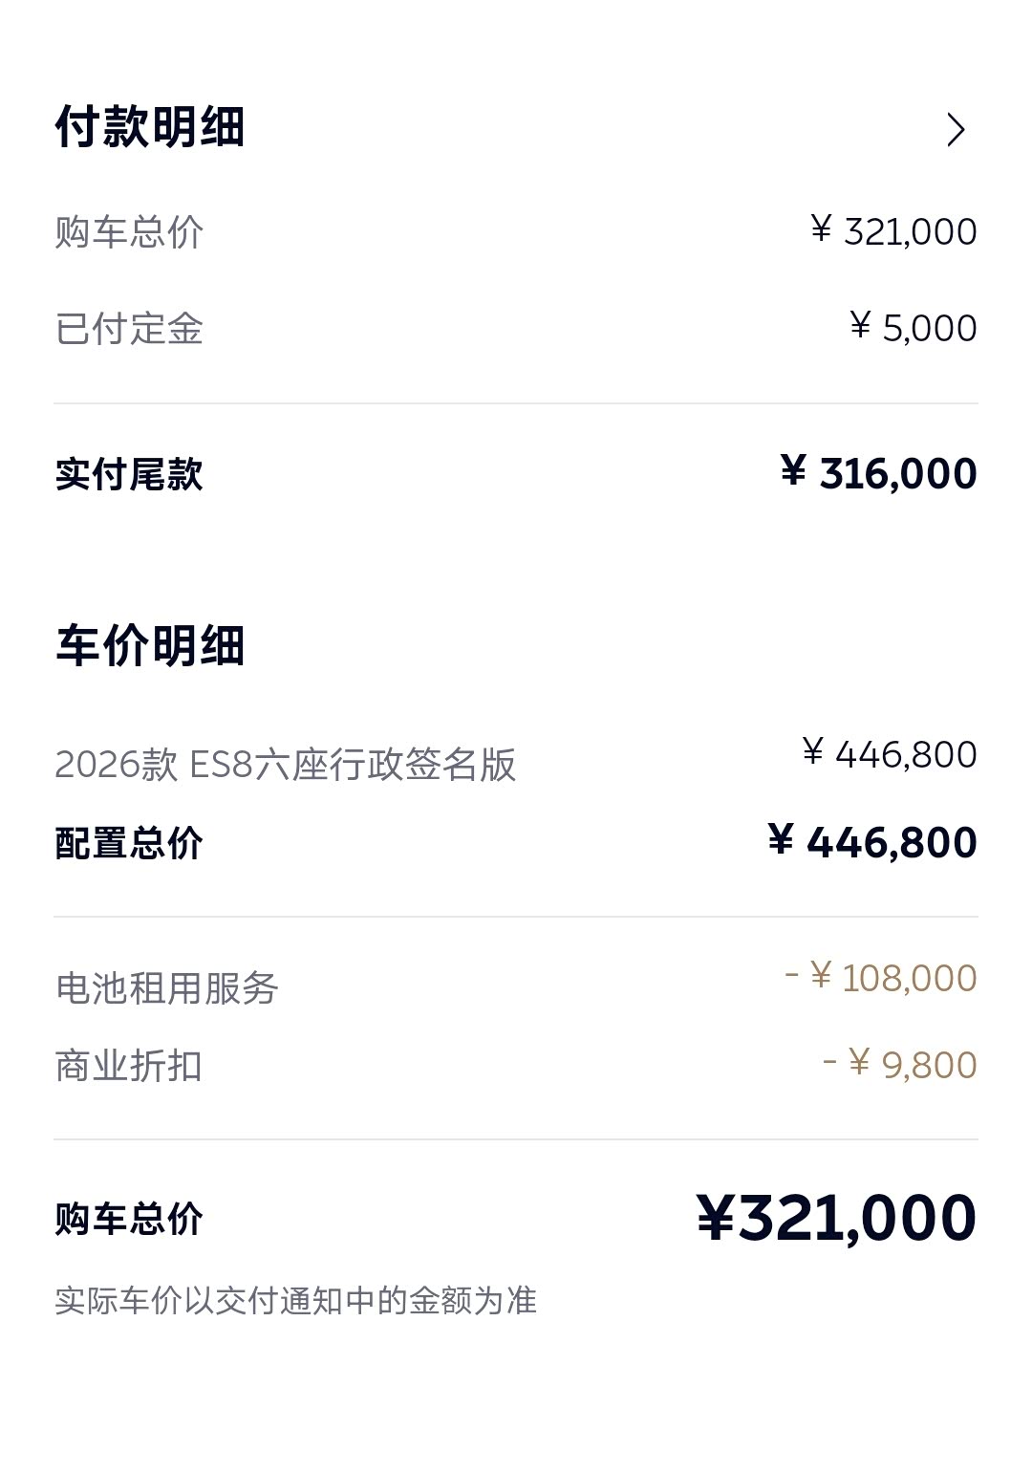The height and width of the screenshot is (1473, 1032).
Task: Select the 实付尾款 label
Action: [x=129, y=474]
